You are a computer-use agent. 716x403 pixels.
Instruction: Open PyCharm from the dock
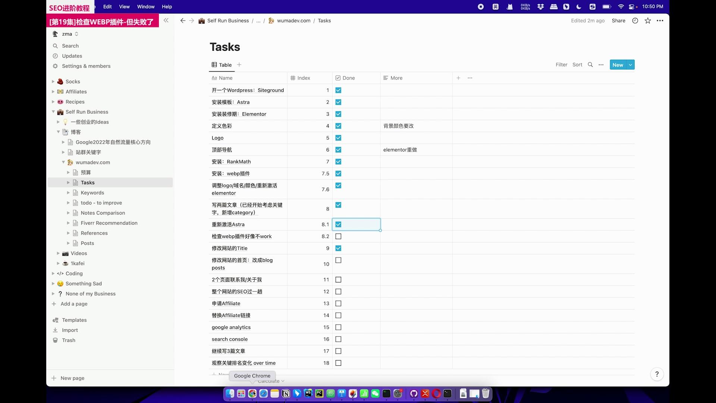pyautogui.click(x=319, y=393)
